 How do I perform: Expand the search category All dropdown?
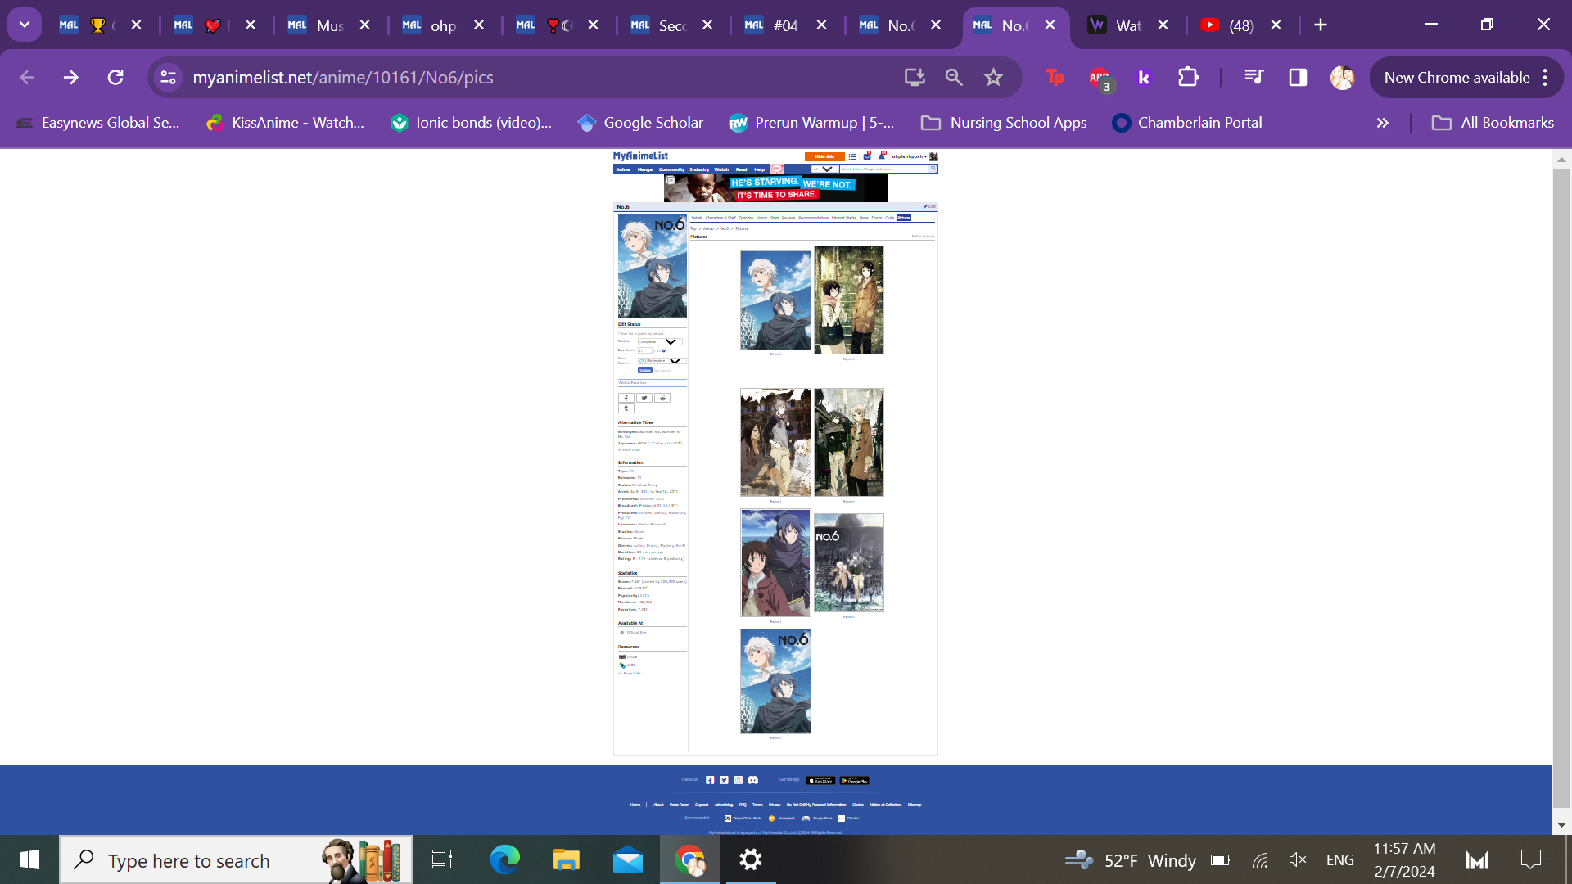point(825,169)
